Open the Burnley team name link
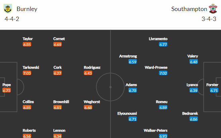Image resolution: width=221 pixels, height=138 pixels. coord(27,9)
